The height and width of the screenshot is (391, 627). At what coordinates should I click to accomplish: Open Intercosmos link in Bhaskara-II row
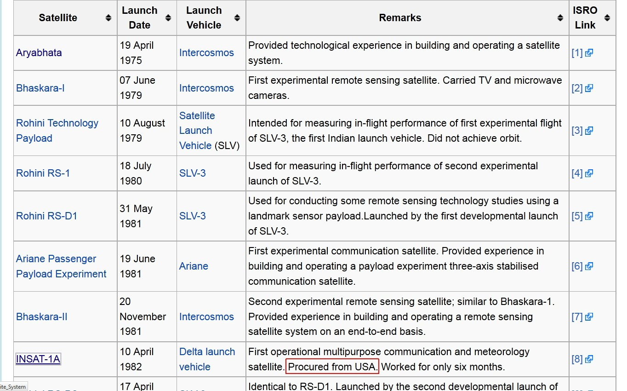[x=206, y=316]
